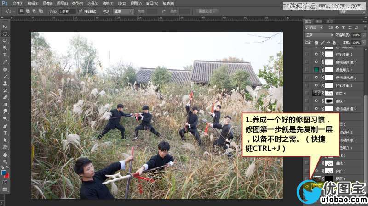Click Add to Selection mode icon

tap(28, 11)
